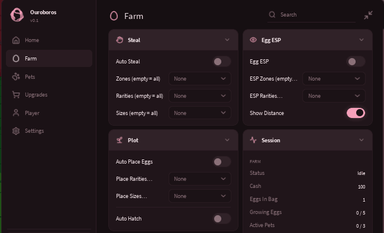Click the 'Show Distance' label

tap(267, 113)
